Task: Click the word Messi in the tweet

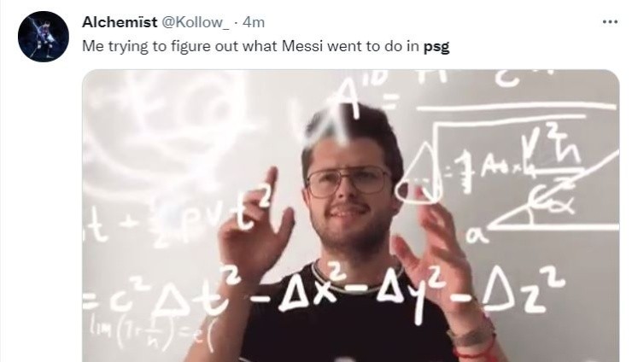Action: (302, 46)
